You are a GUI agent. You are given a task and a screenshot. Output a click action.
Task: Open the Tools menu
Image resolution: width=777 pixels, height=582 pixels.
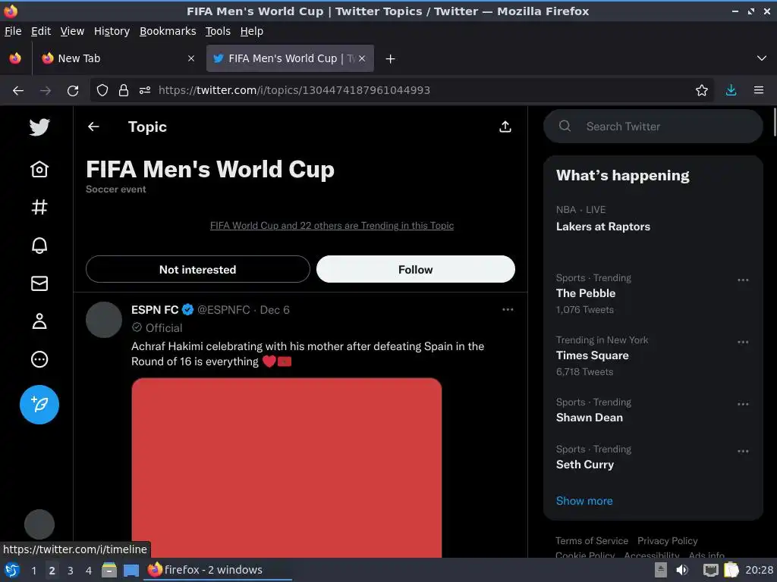coord(218,31)
